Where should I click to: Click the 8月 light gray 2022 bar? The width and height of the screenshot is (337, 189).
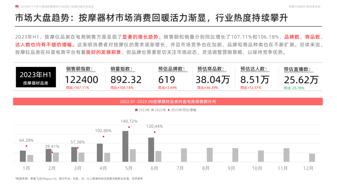click(210, 155)
